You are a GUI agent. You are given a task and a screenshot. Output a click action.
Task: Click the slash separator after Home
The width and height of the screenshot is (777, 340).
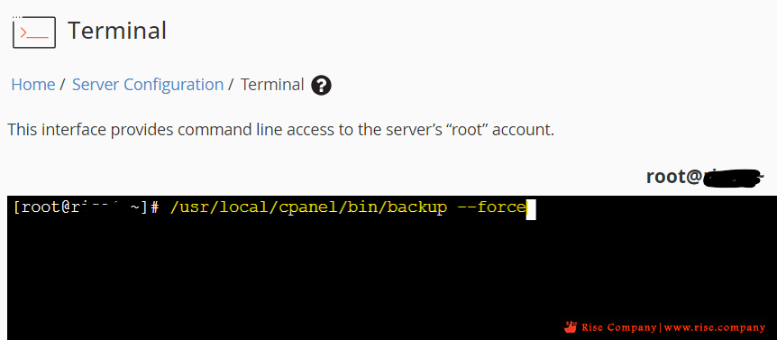point(62,85)
